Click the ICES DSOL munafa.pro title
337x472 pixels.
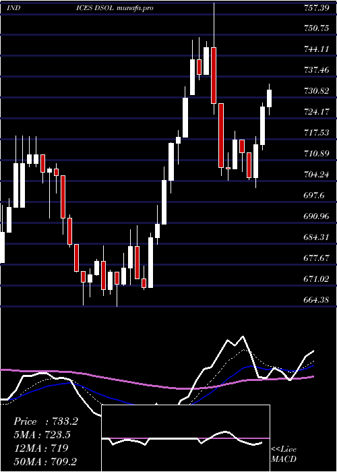click(x=115, y=8)
